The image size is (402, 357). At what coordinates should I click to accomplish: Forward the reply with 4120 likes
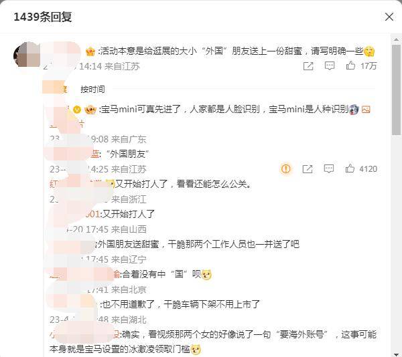tap(308, 168)
